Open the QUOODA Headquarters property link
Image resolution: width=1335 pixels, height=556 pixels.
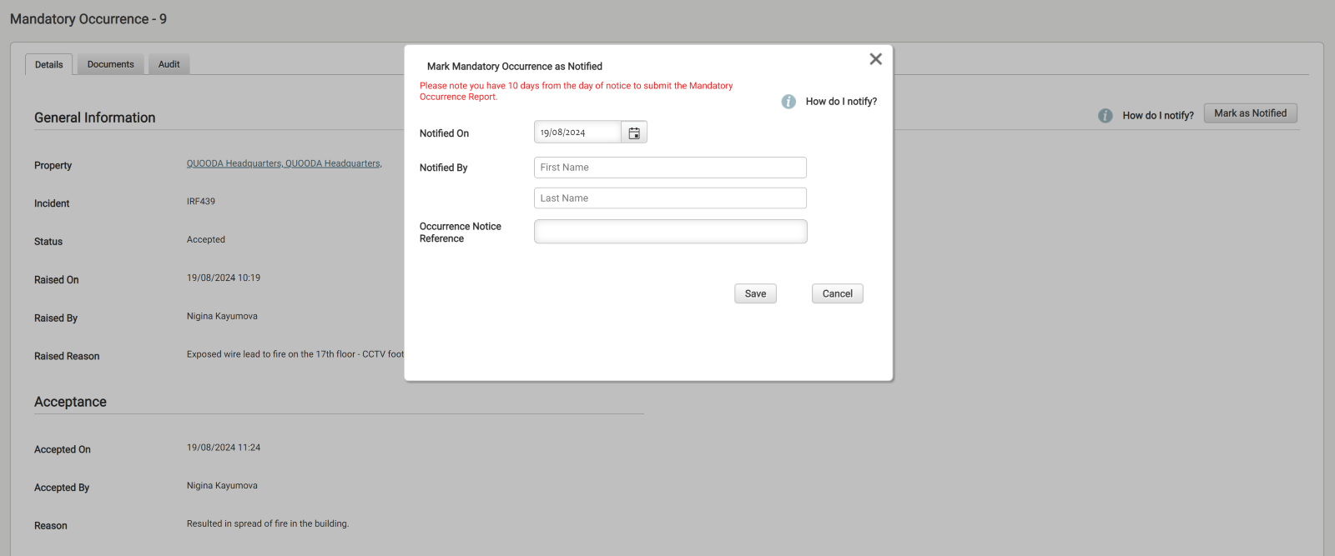pos(284,163)
